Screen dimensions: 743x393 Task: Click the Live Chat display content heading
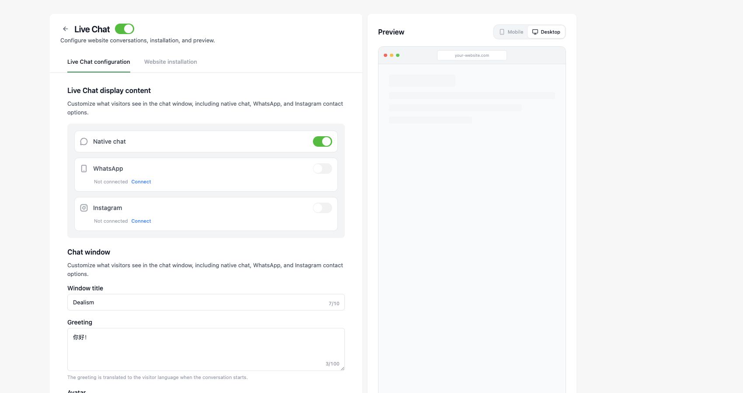109,90
